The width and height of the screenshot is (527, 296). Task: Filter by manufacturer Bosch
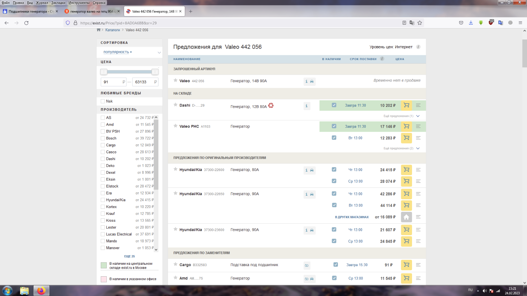103,138
